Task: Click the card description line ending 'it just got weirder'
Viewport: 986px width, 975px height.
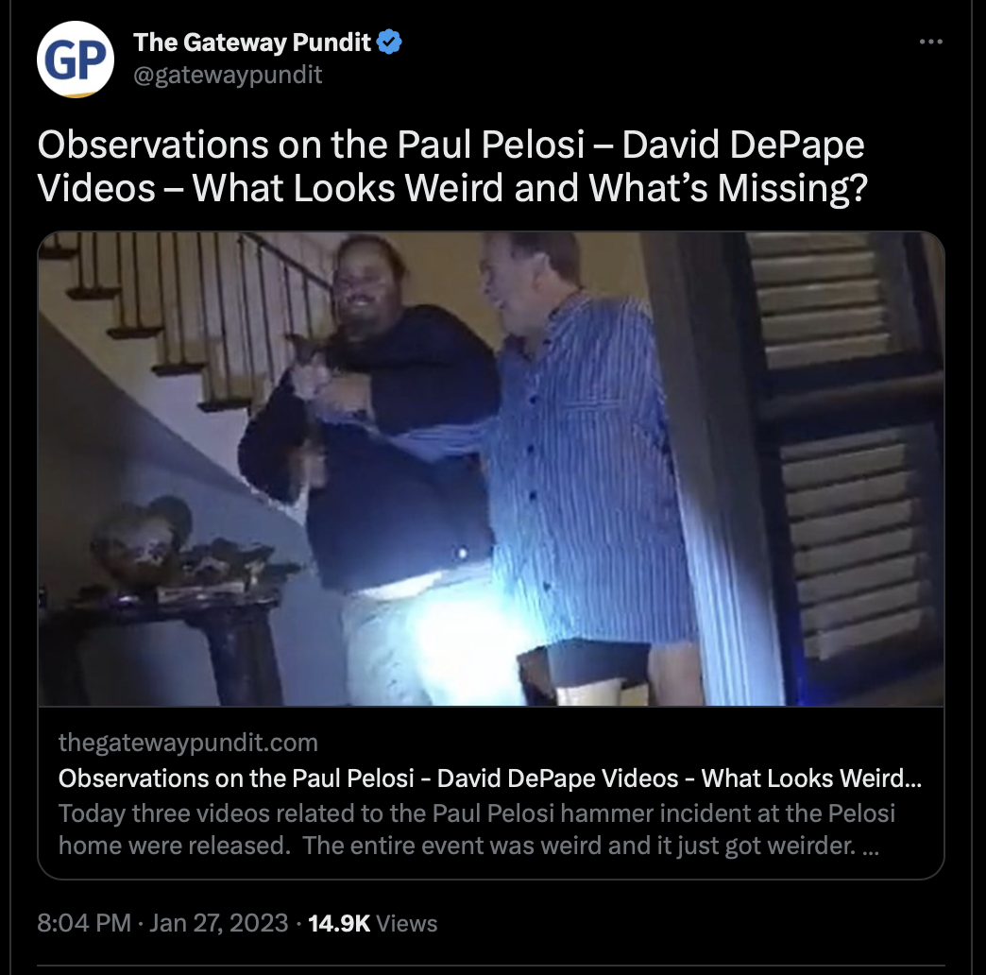Action: point(468,846)
